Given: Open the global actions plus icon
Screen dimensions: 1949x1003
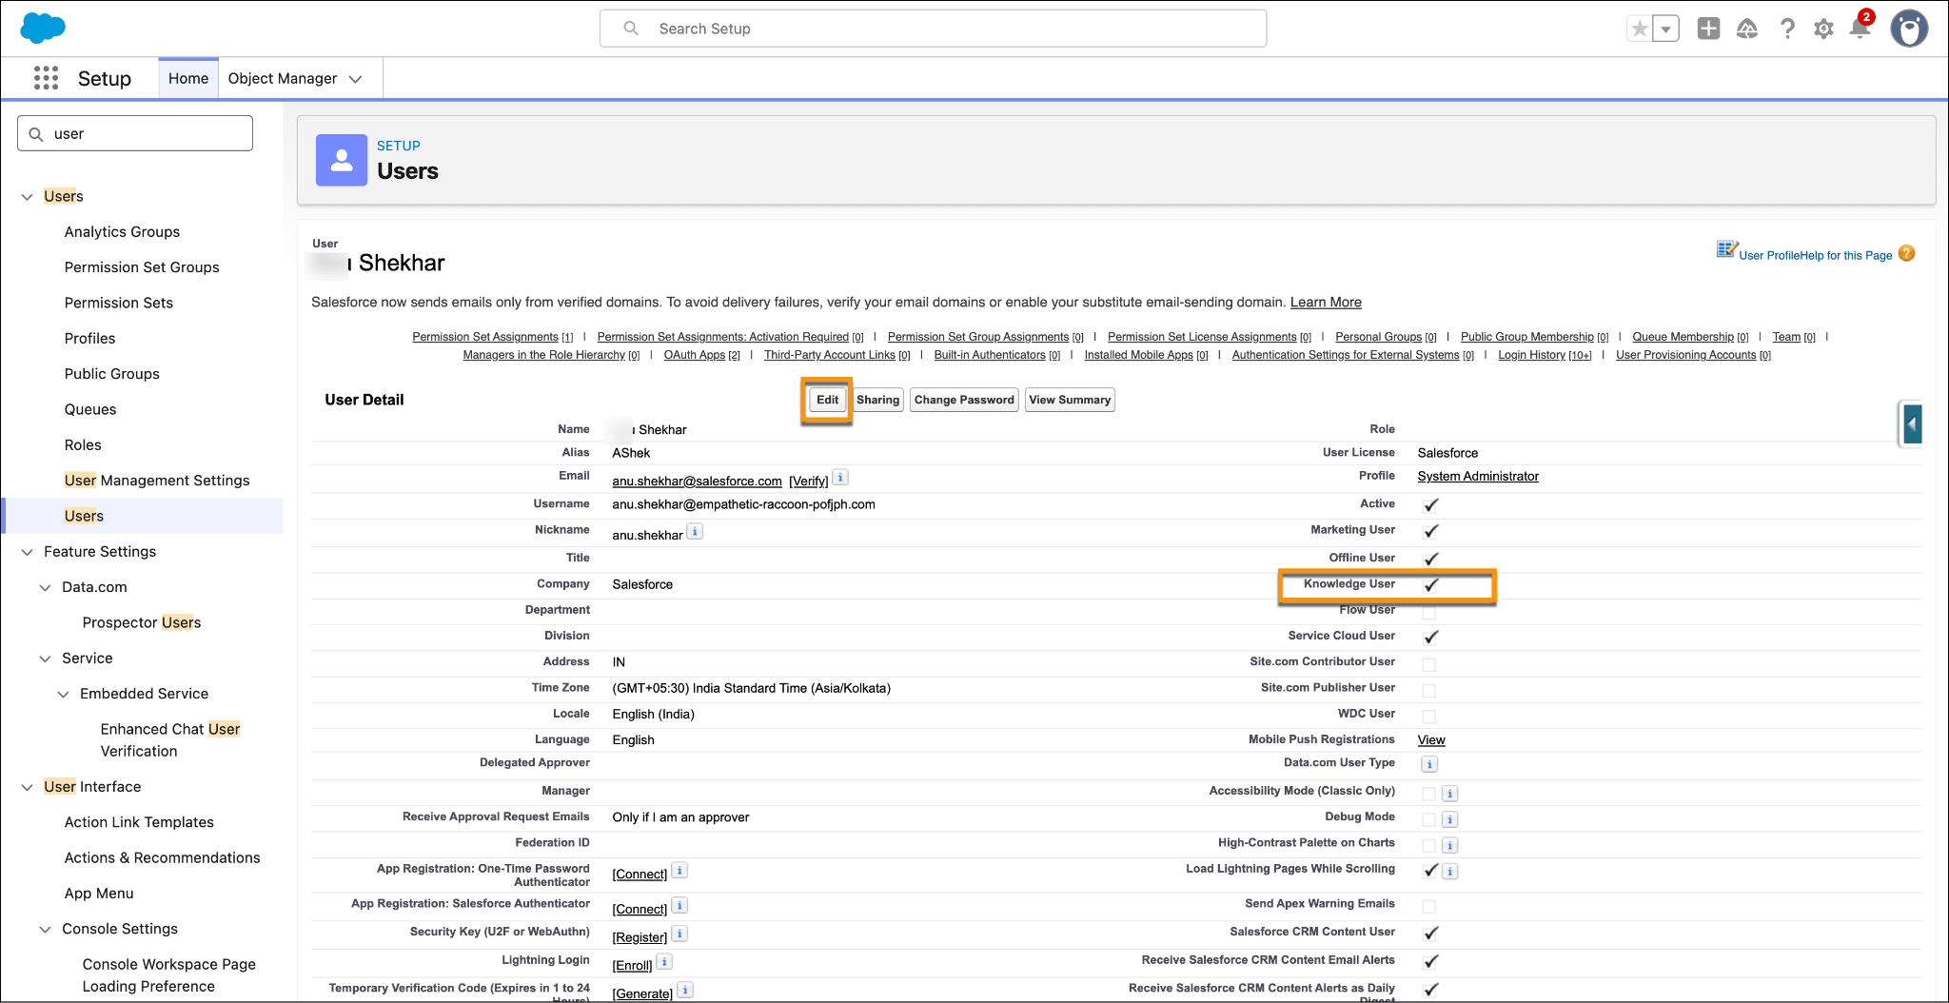Looking at the screenshot, I should (1708, 29).
